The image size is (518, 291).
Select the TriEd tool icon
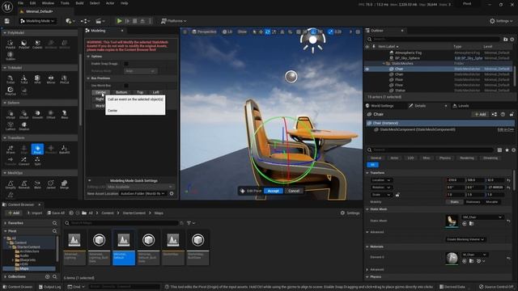23,79
